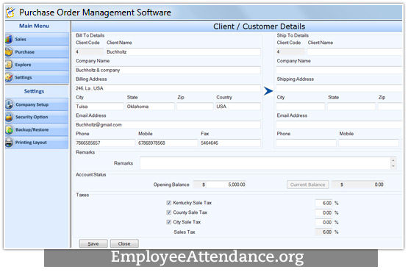
Task: Click the Bill To Mobile field
Action: (x=168, y=143)
